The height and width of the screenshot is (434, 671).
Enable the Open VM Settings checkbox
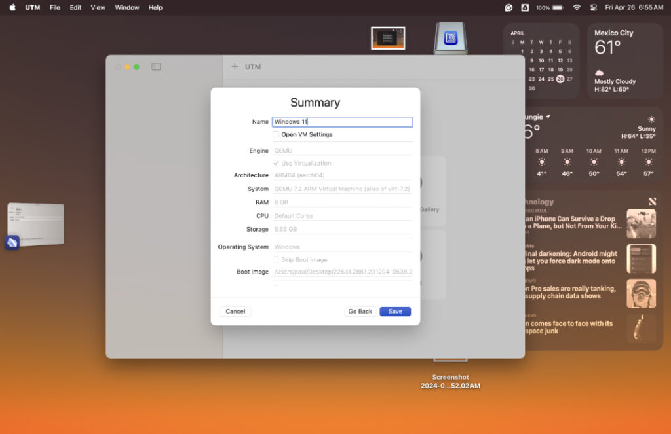[x=276, y=134]
